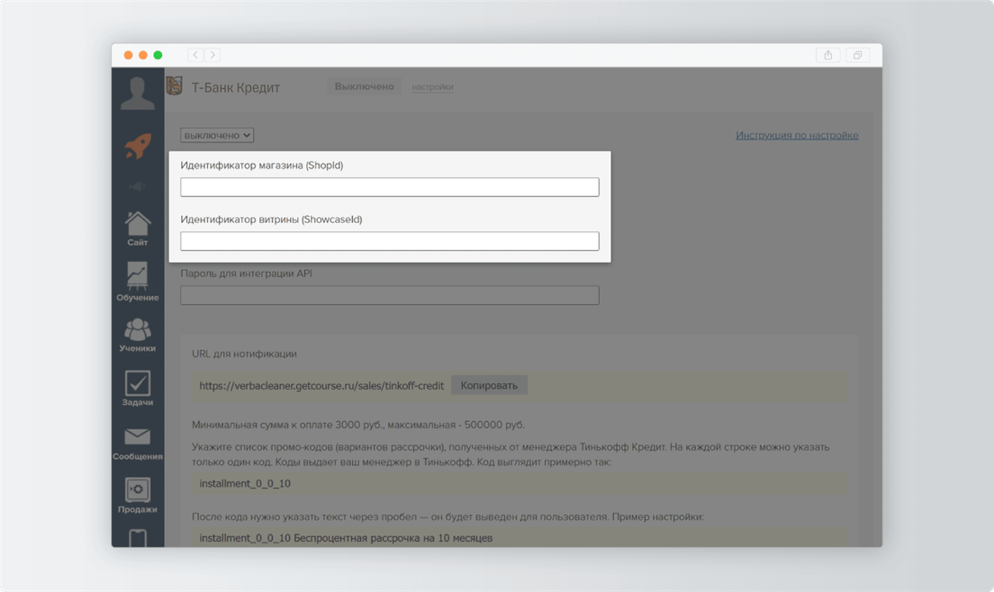Click the mobile phone icon at sidebar bottom
The width and height of the screenshot is (994, 592).
click(x=138, y=537)
